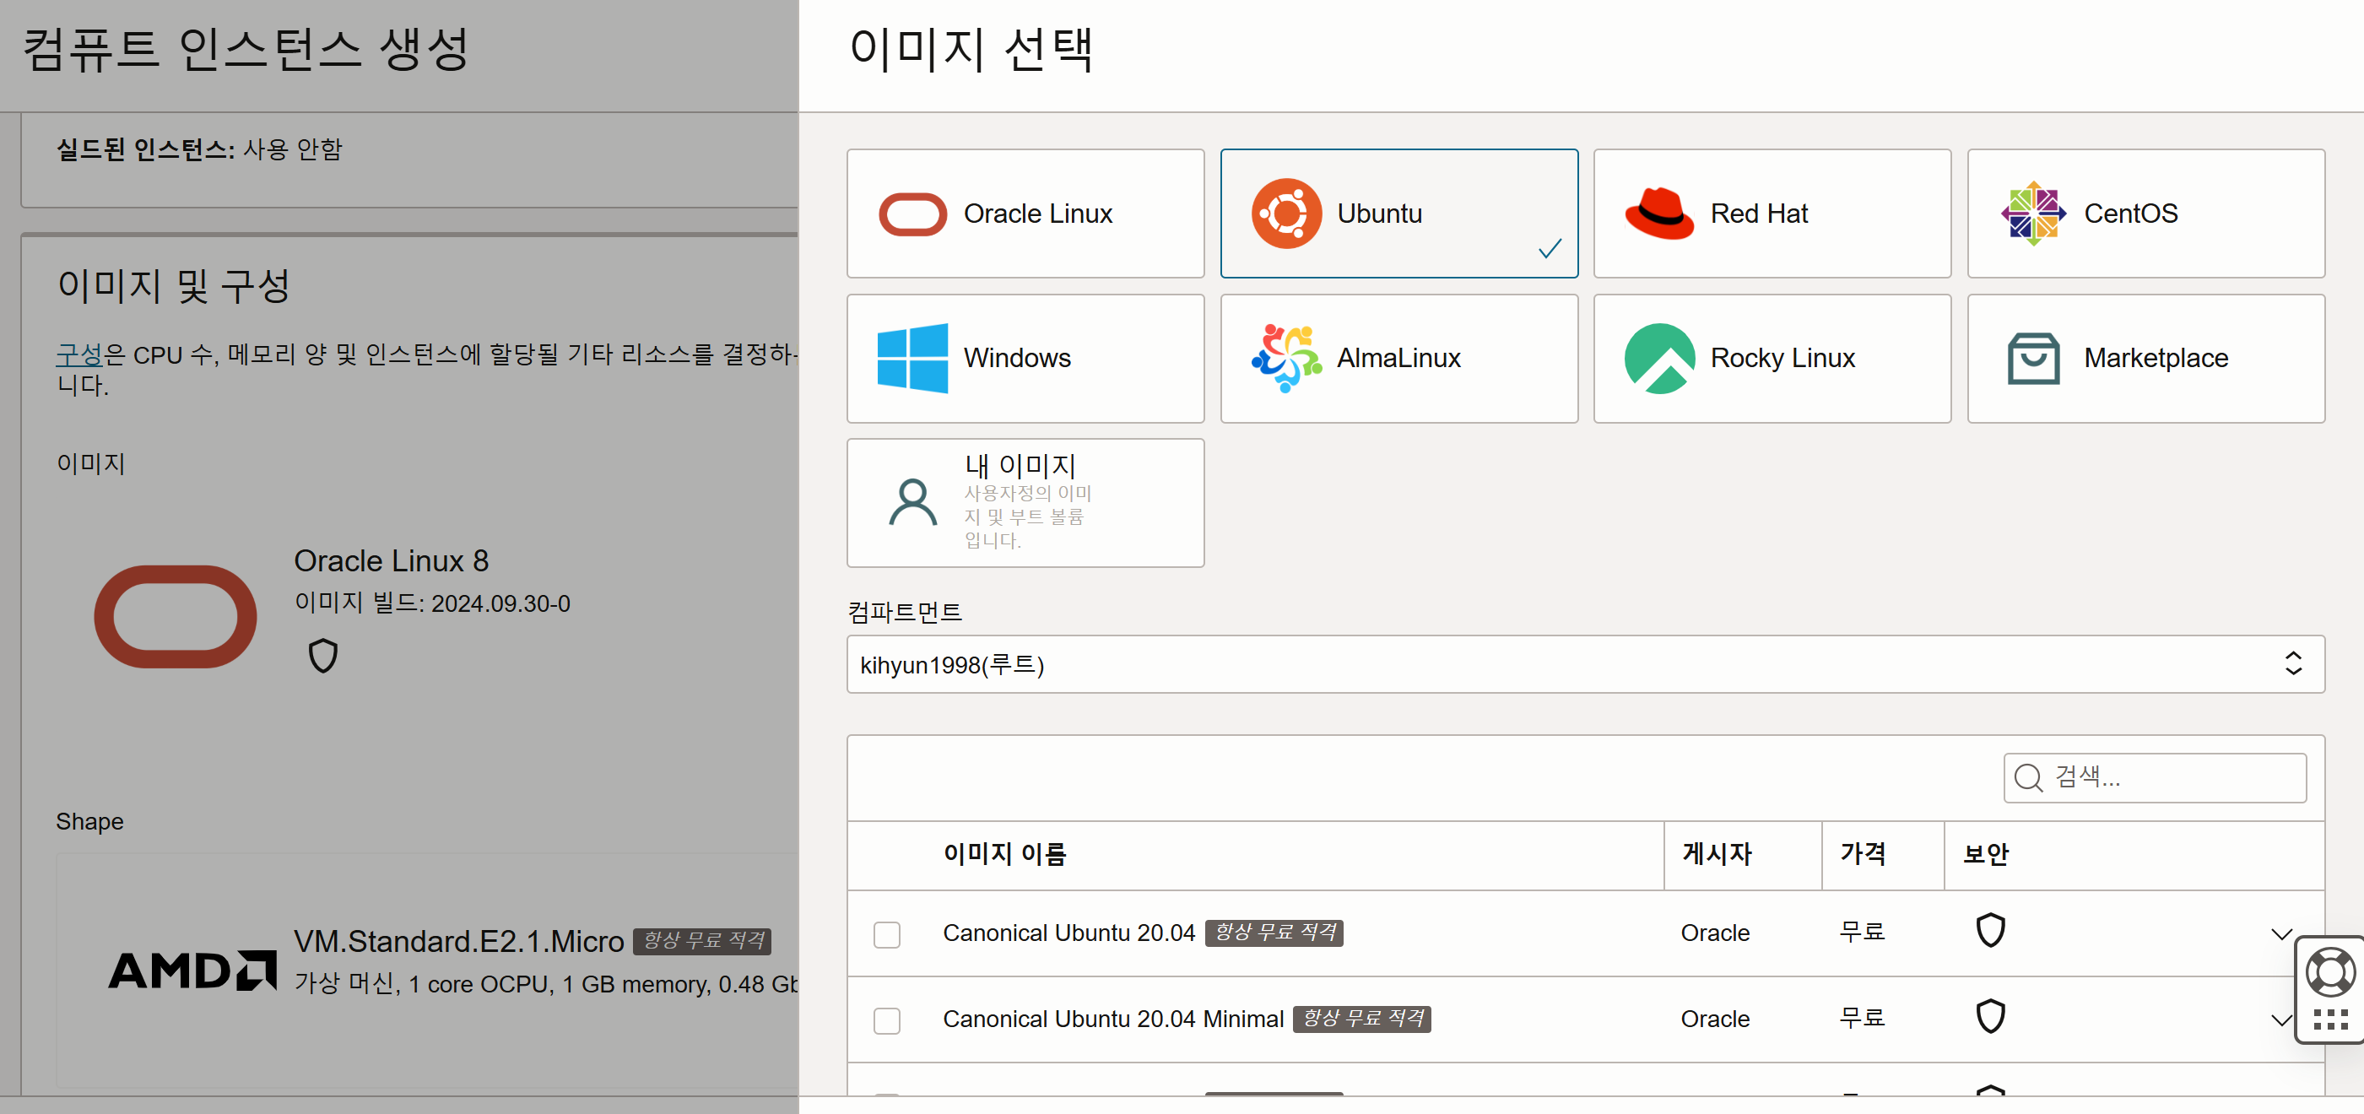Expand the Canonical Ubuntu 20.04 row details
The width and height of the screenshot is (2364, 1114).
click(x=2280, y=934)
